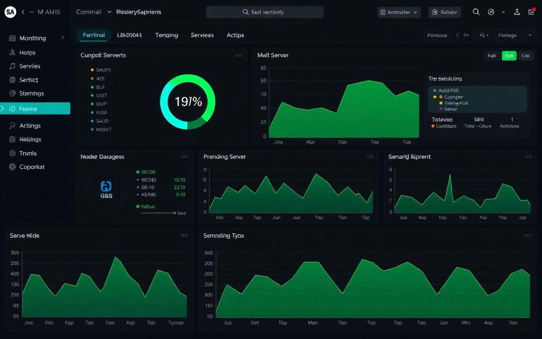Open Node Daragess panel menu icon
This screenshot has height=339, width=542.
pyautogui.click(x=184, y=156)
